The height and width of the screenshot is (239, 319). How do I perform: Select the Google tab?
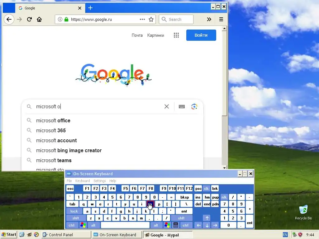[50, 8]
